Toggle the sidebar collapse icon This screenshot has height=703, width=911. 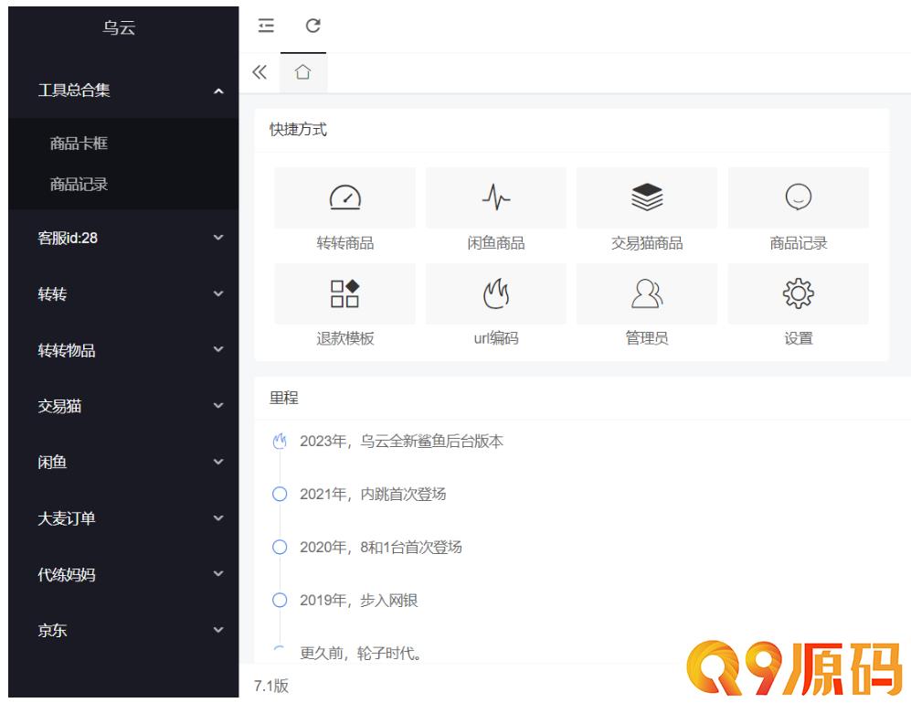click(266, 26)
